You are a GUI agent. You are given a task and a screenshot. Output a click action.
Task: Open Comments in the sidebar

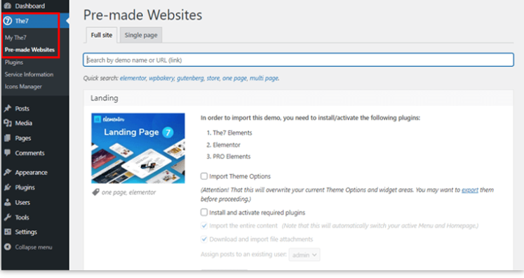(29, 153)
